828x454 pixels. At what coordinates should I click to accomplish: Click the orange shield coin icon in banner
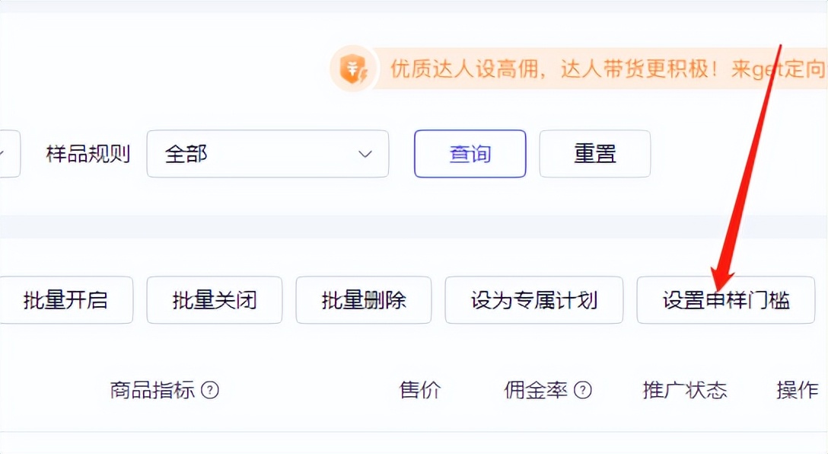point(353,69)
